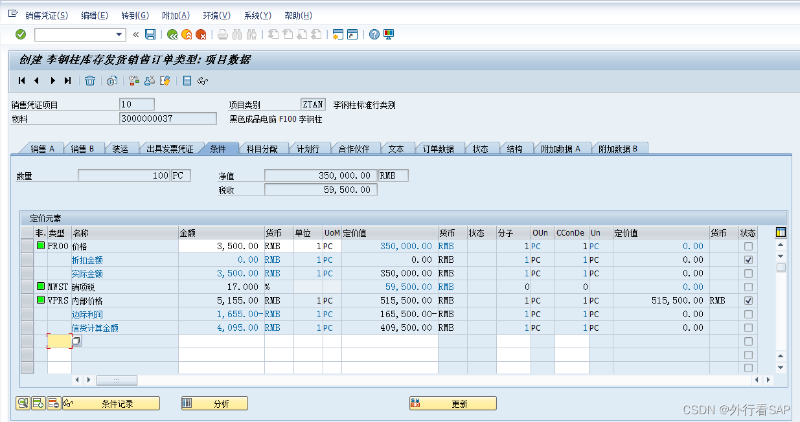The width and height of the screenshot is (800, 422).
Task: Click the 折扣金额 condition name
Action: pyautogui.click(x=87, y=260)
